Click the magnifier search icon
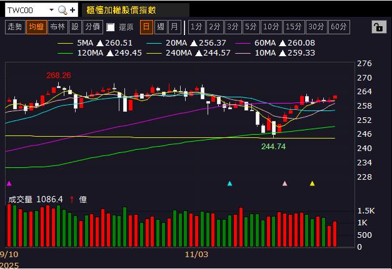Screen dimensions: 392x269 click(x=63, y=10)
